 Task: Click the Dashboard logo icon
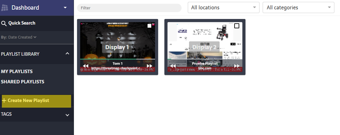tap(5, 8)
